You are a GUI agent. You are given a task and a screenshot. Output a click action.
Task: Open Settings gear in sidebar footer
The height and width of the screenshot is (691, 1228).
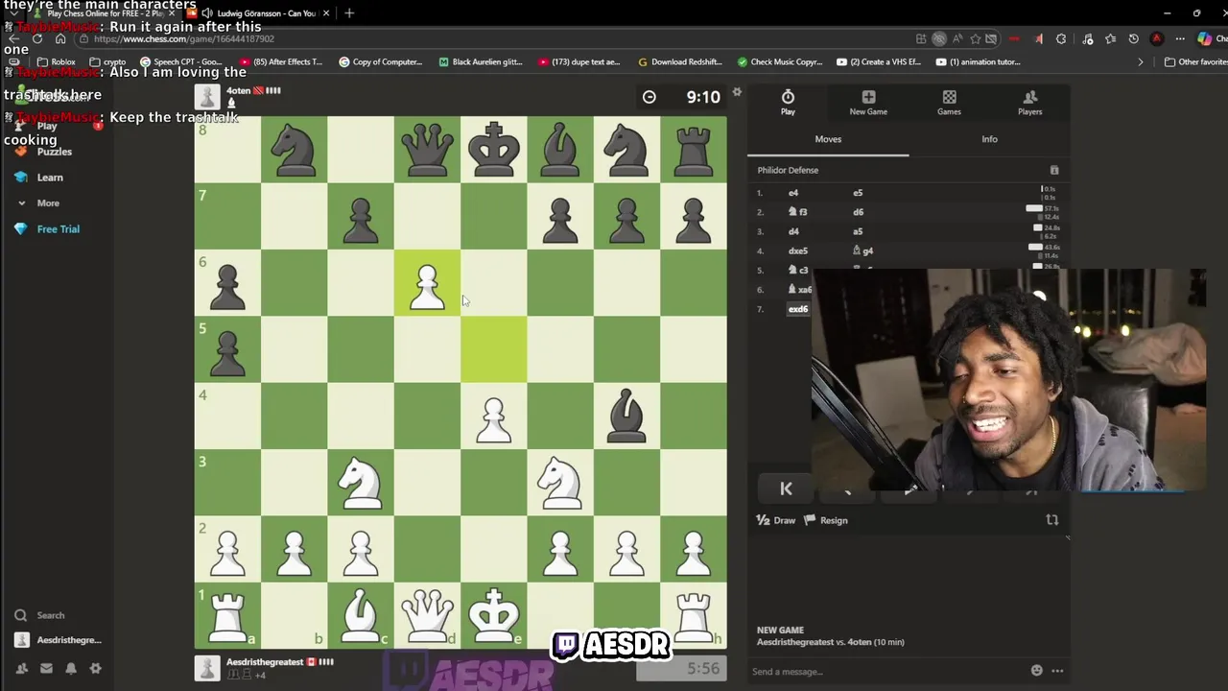(x=95, y=668)
